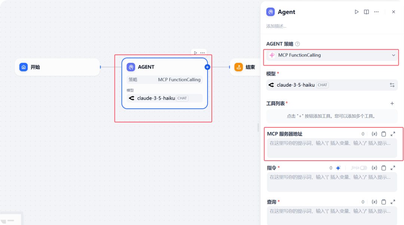Image resolution: width=404 pixels, height=225 pixels.
Task: Add a tool to 工具列表
Action: pyautogui.click(x=392, y=104)
